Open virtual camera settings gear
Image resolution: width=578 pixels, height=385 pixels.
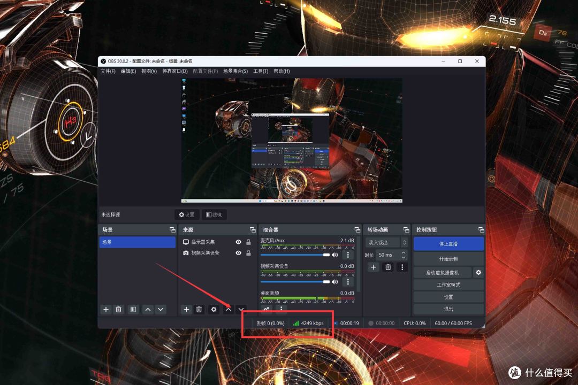(x=478, y=273)
